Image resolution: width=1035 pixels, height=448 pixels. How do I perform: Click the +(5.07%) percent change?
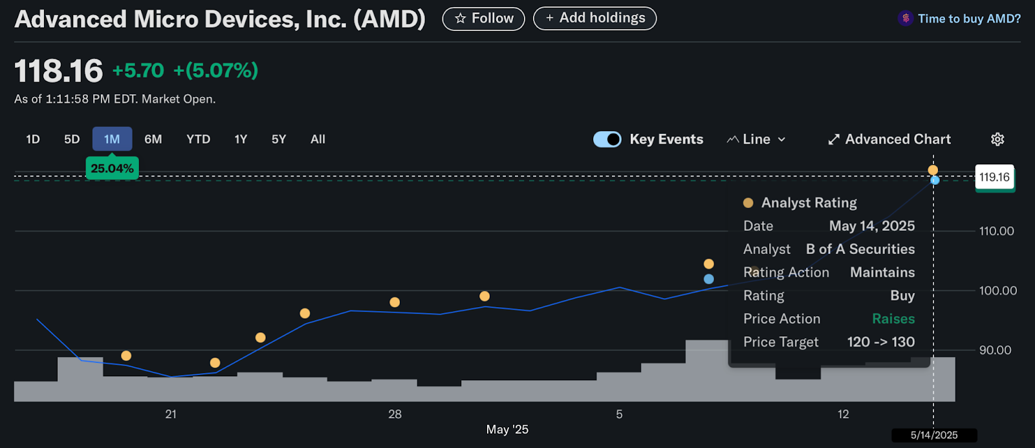pos(216,70)
